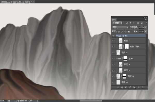The height and width of the screenshot is (102, 155).
Task: Lock position move icon
Action: click(126, 31)
